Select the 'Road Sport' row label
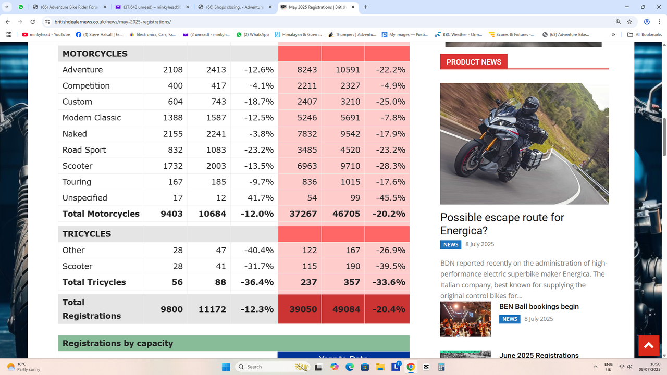The height and width of the screenshot is (375, 667). (x=84, y=150)
